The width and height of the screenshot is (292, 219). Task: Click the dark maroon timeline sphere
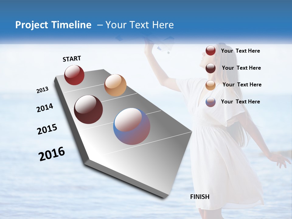click(89, 109)
